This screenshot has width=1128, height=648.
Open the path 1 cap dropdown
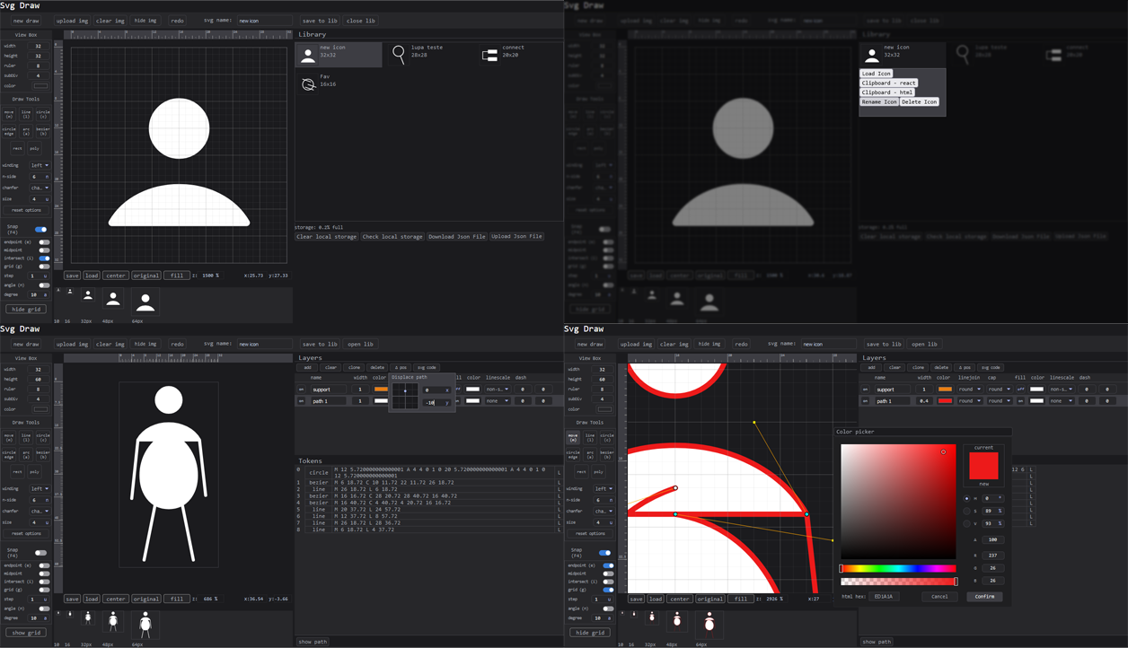pyautogui.click(x=1000, y=400)
